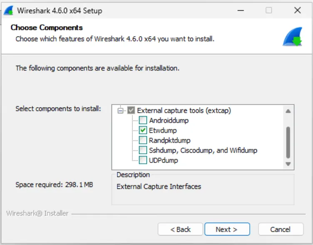Enable the Androiddump checkbox
313x245 pixels.
click(x=143, y=120)
